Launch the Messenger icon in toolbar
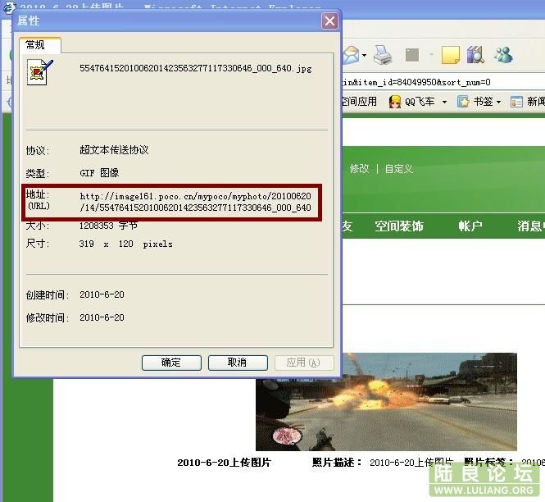 pos(503,55)
